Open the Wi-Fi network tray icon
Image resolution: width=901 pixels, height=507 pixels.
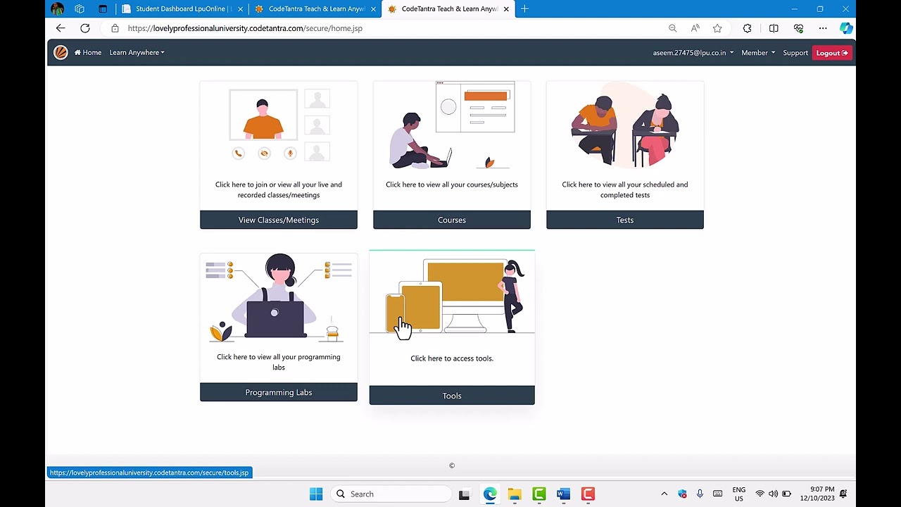(x=760, y=494)
